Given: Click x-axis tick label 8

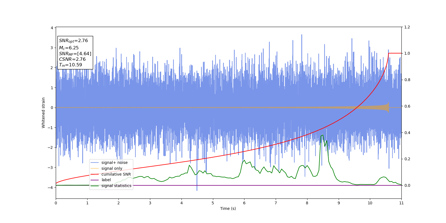Looking at the screenshot, I should pyautogui.click(x=307, y=203).
